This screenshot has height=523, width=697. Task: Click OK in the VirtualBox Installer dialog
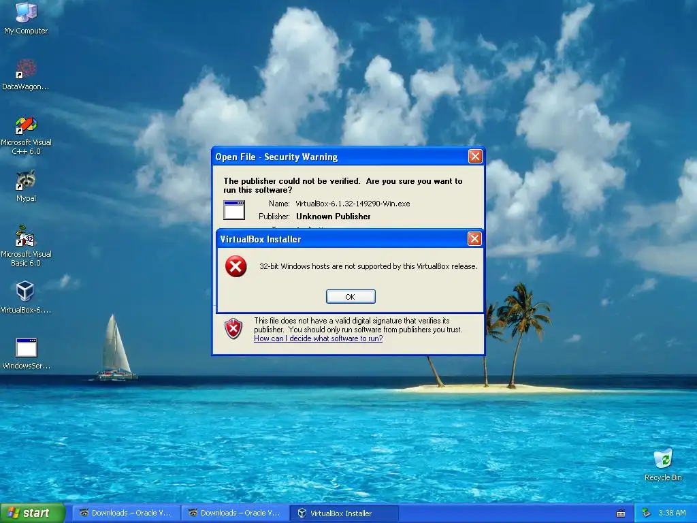click(351, 297)
